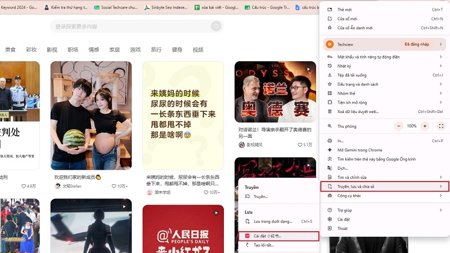Select the 影视 category tab
Viewport: 450px width, 253px height.
52,49
